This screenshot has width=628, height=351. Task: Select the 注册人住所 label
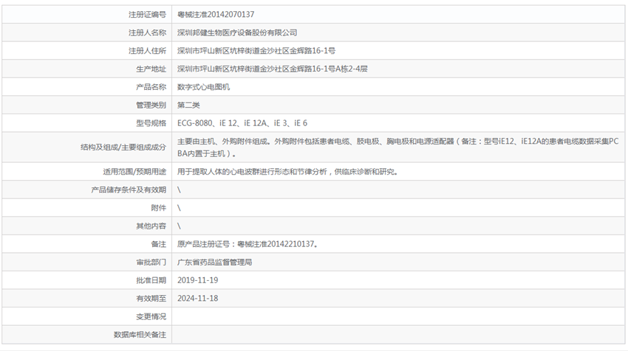coord(147,51)
